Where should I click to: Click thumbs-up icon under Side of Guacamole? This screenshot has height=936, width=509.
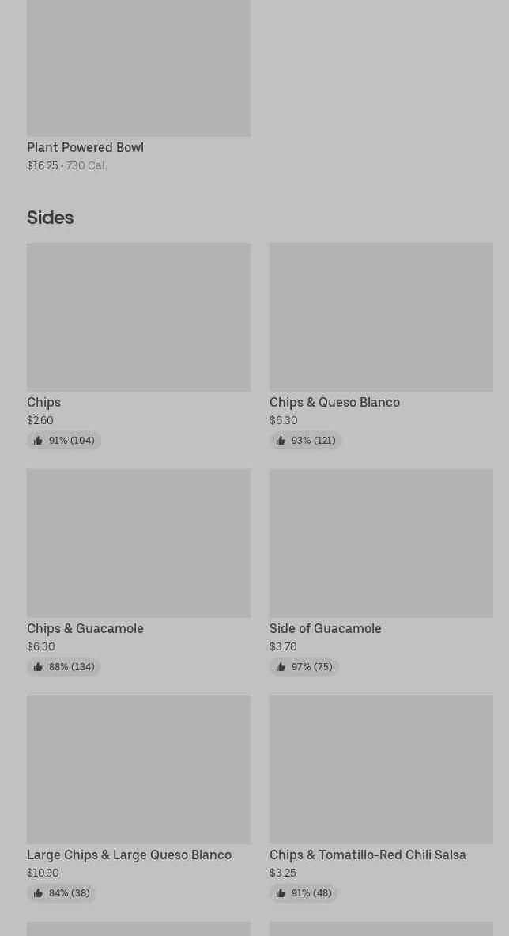click(x=281, y=667)
